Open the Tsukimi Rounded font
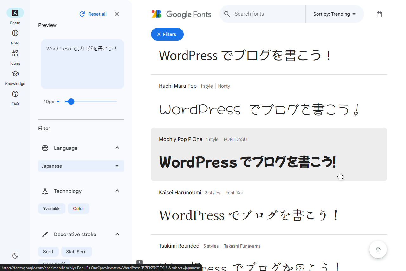Viewport: 406px width, 271px height. tap(179, 246)
